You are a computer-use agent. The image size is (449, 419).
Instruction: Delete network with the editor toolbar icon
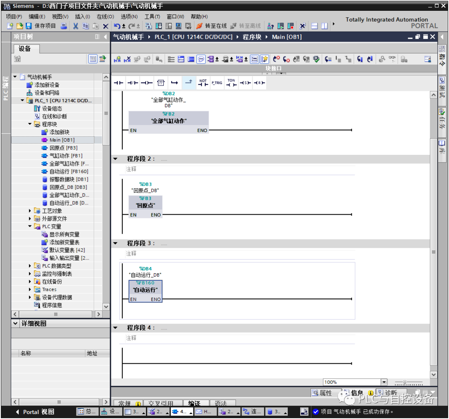[x=127, y=59]
